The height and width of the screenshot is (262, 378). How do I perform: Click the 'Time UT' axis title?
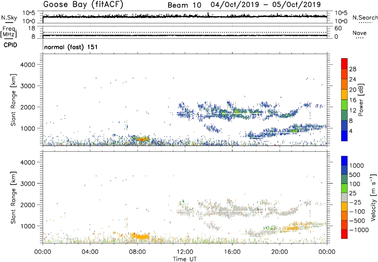pos(185,259)
